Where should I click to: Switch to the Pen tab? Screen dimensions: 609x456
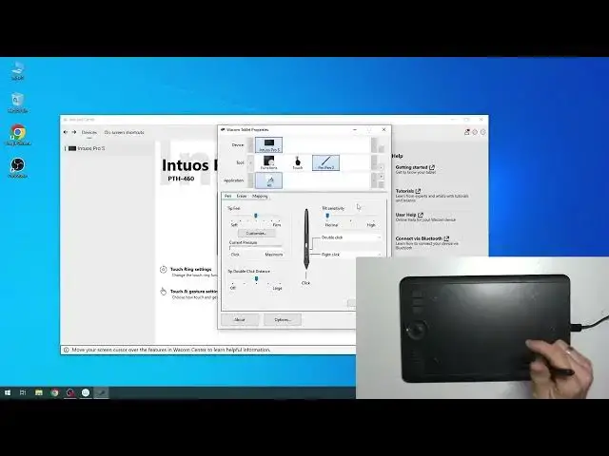(228, 197)
